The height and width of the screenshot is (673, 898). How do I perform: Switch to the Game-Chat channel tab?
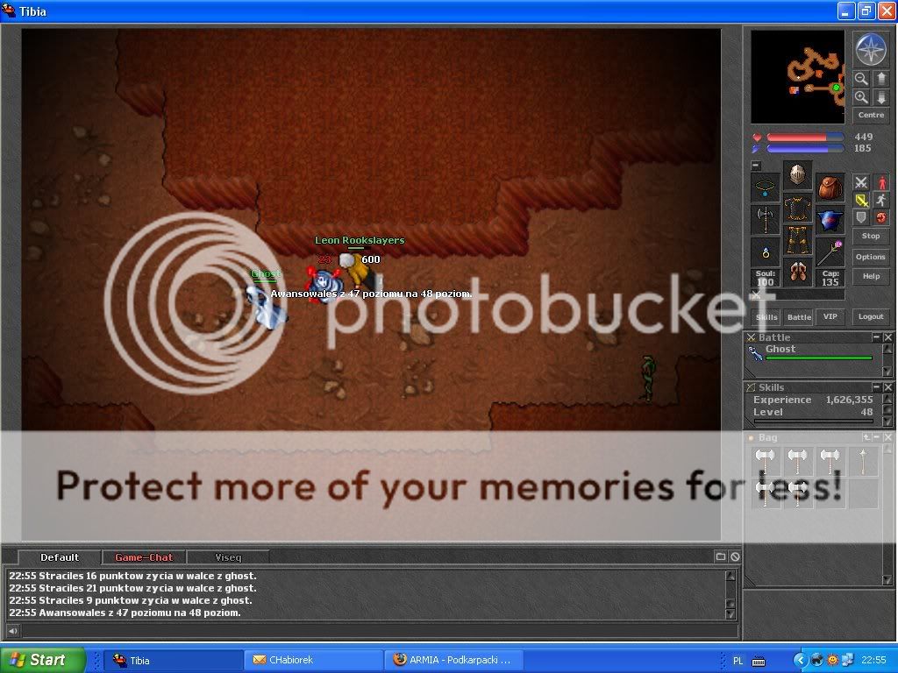(x=144, y=557)
